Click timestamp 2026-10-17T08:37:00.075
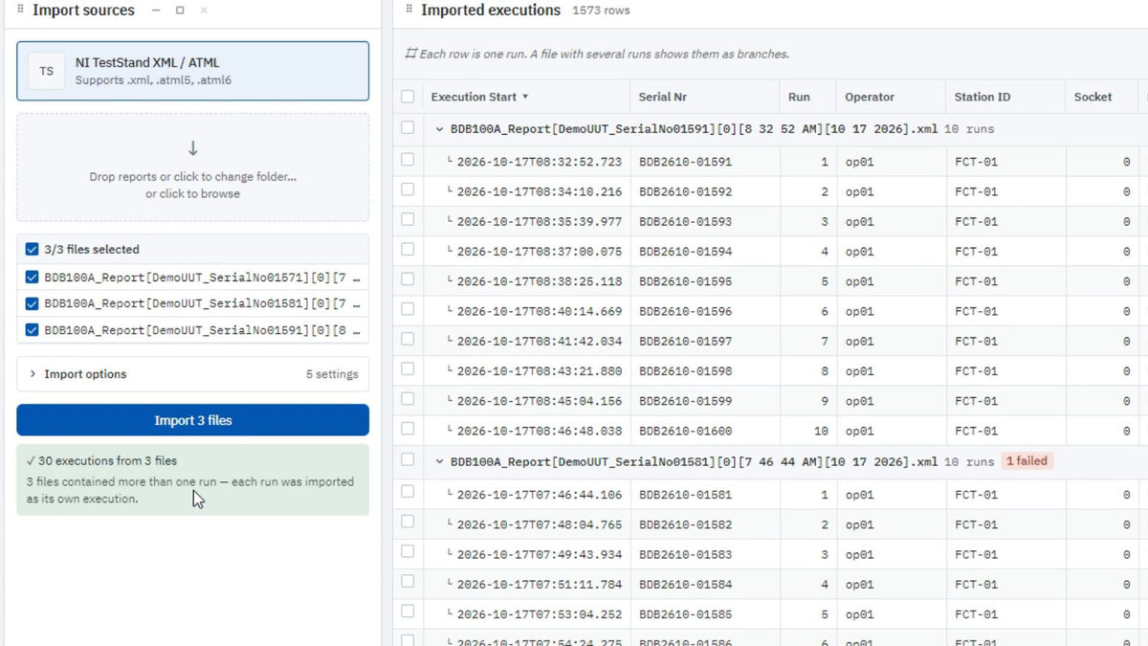Screen dimensions: 1148x646 coord(539,252)
